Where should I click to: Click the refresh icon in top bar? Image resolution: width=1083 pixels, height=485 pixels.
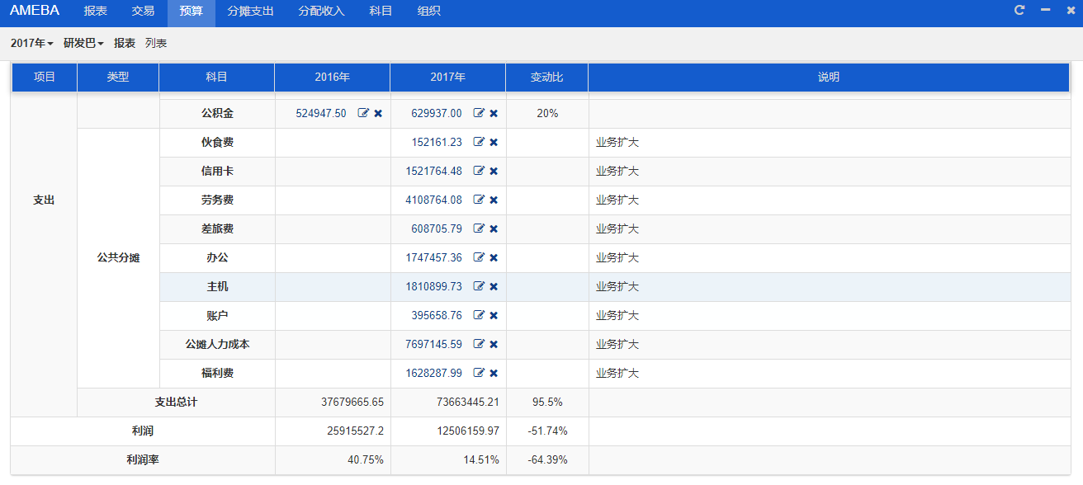pos(1019,10)
